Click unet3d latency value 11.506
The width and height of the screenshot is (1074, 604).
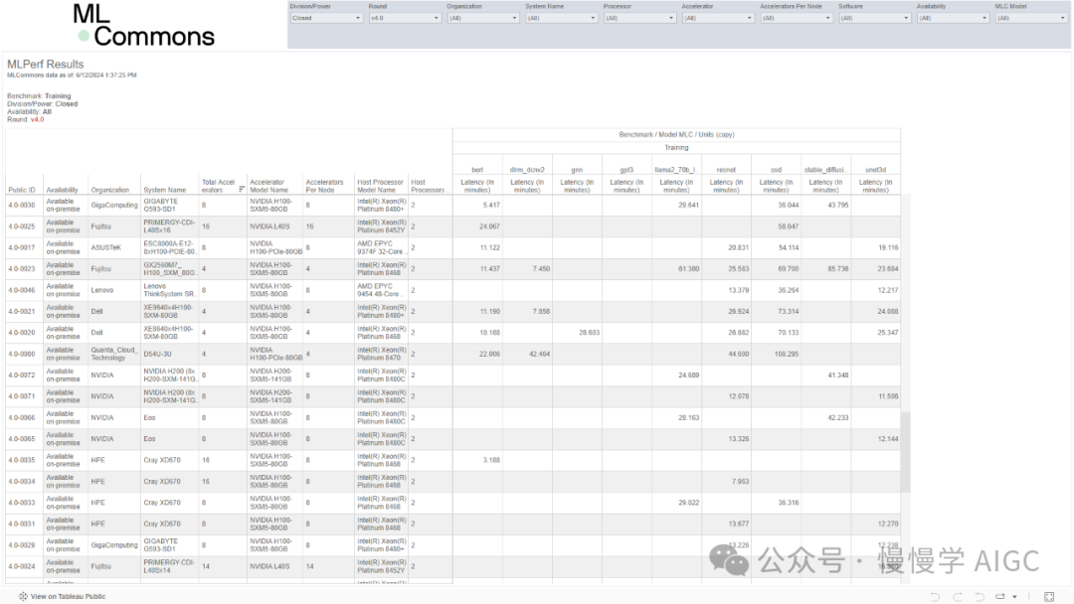pyautogui.click(x=888, y=396)
